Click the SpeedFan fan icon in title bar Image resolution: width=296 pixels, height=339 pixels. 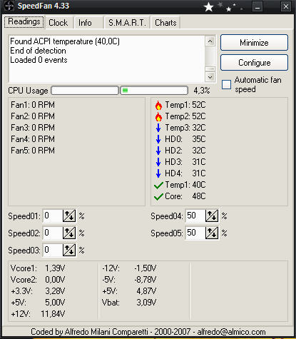9,6
